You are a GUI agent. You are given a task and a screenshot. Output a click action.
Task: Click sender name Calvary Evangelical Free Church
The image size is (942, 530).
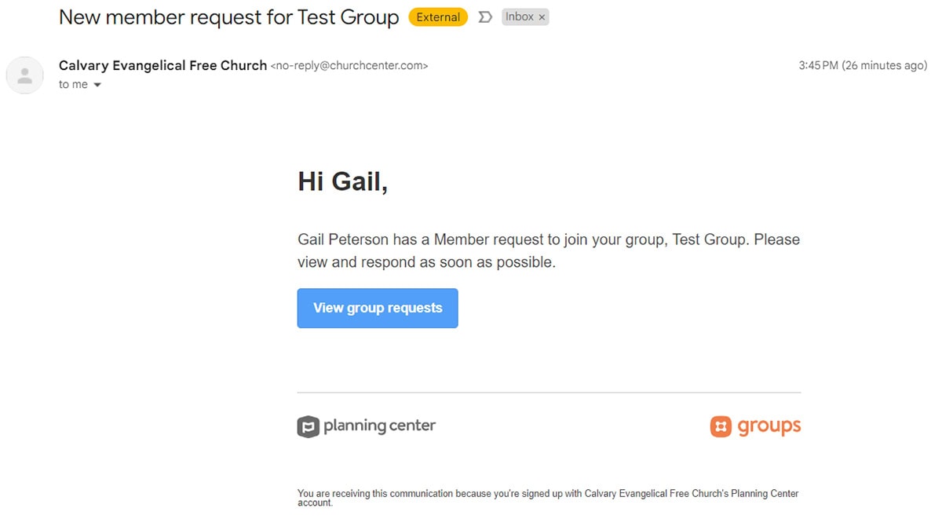(162, 66)
